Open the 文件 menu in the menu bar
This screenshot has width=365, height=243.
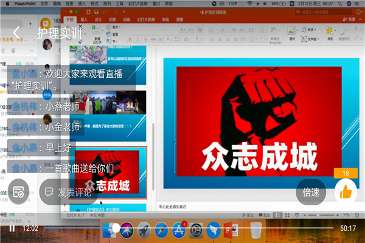44,4
